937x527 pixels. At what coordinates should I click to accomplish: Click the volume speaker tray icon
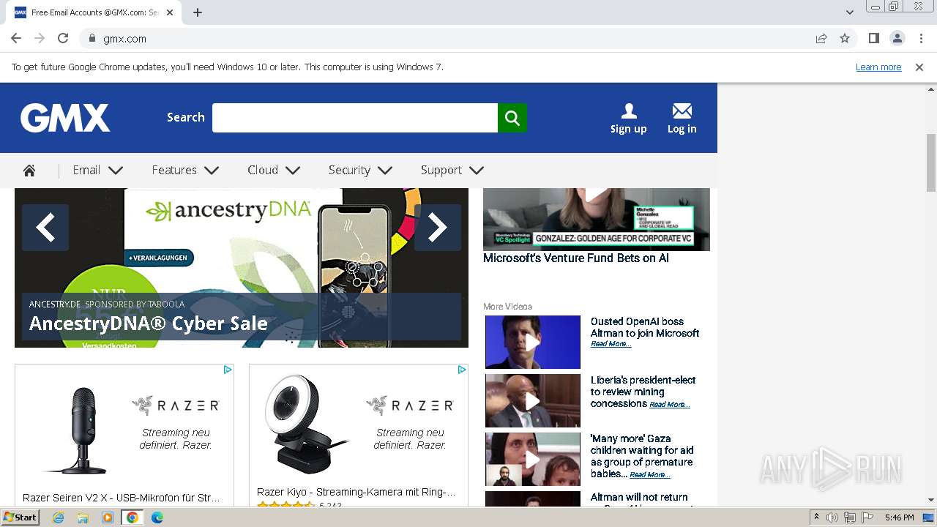(x=832, y=517)
